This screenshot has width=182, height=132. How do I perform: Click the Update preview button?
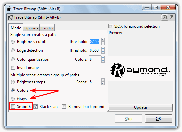tap(140, 107)
